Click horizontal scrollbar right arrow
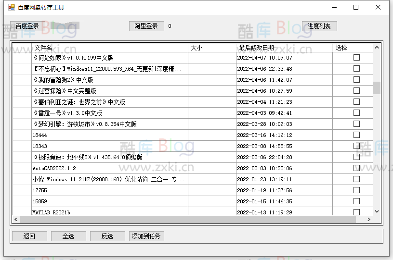393x260 pixels. [x=369, y=219]
